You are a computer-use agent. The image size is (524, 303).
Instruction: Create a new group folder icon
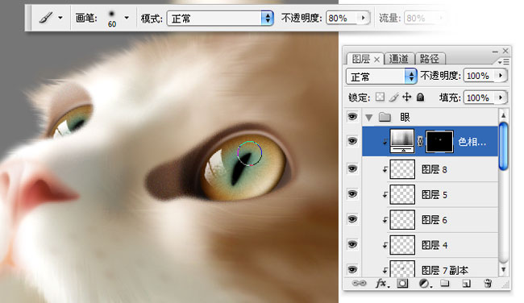click(x=444, y=284)
